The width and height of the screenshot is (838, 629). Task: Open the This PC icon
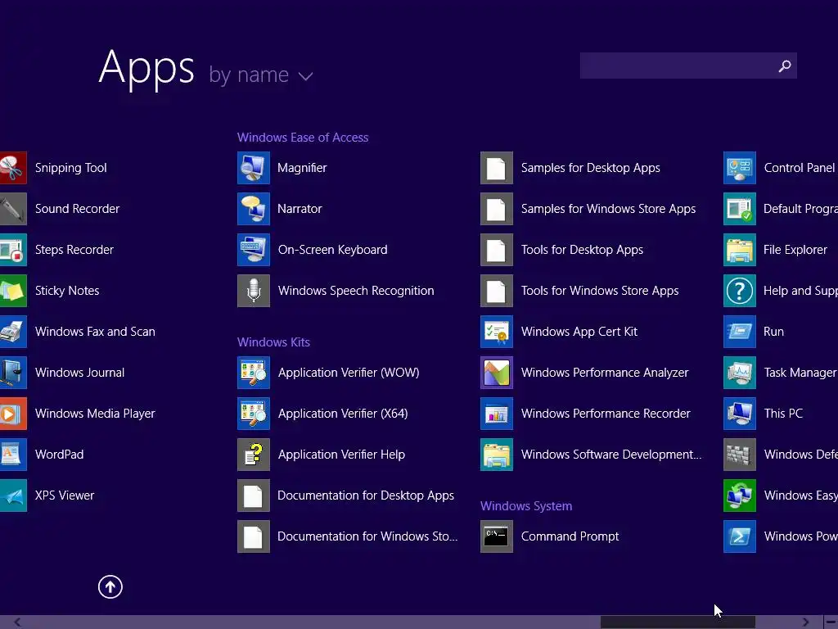click(x=740, y=414)
